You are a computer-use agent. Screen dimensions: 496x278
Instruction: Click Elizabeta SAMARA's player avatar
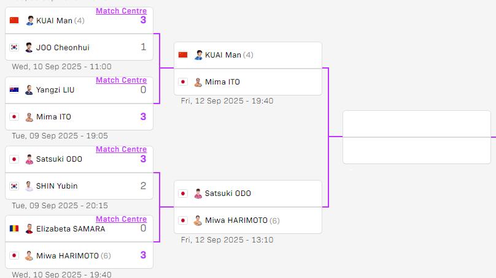[29, 228]
